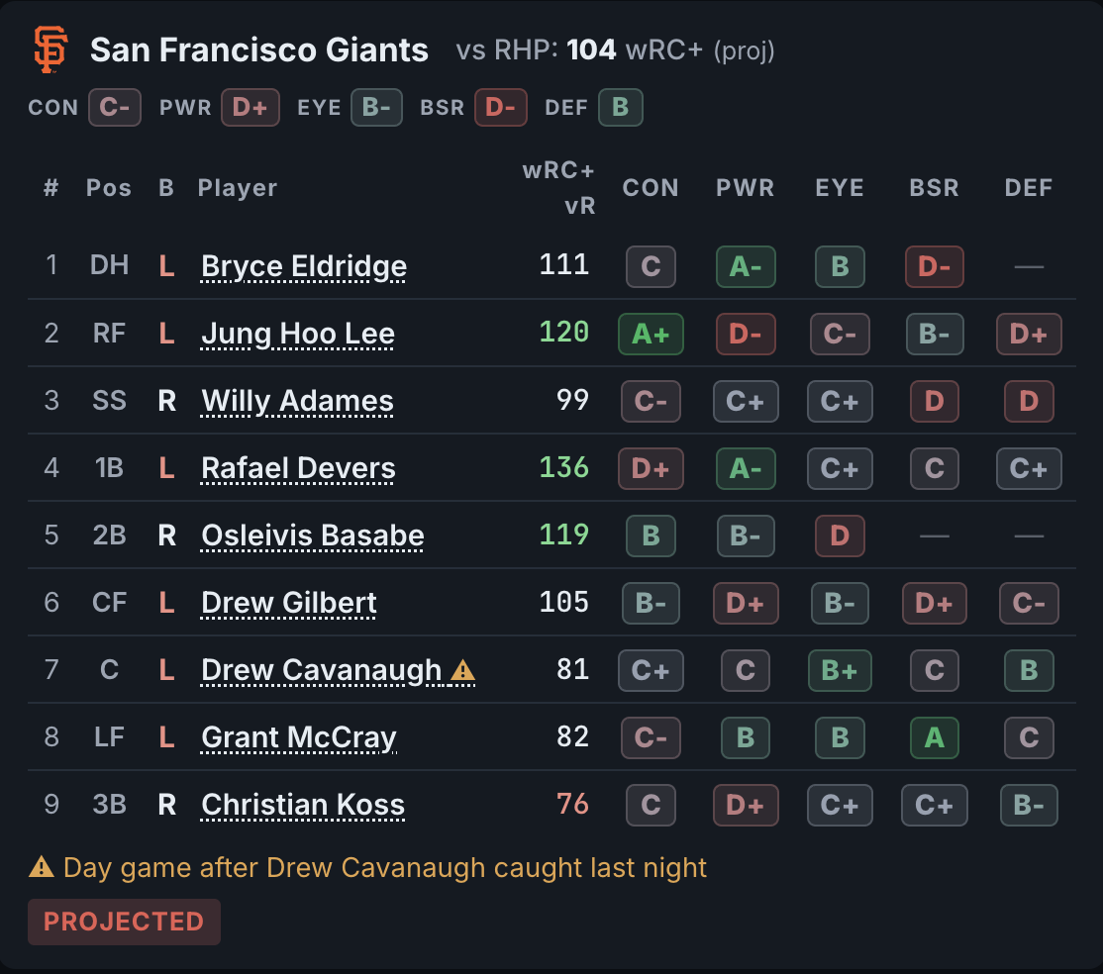This screenshot has height=974, width=1103.
Task: Click the San Francisco Giants logo icon
Action: click(x=50, y=49)
